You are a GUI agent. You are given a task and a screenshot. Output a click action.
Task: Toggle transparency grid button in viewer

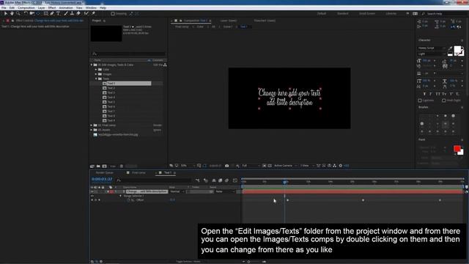click(x=270, y=166)
